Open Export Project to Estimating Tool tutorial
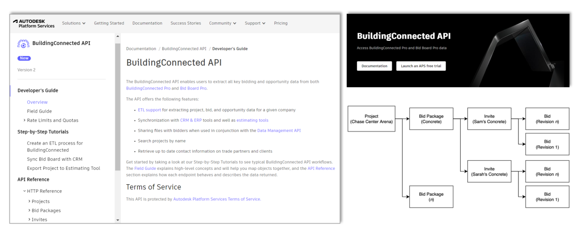The width and height of the screenshot is (583, 235). 63,168
